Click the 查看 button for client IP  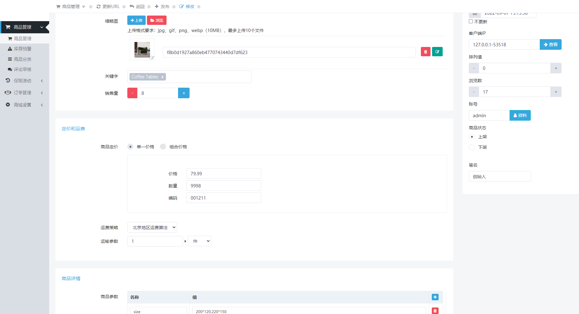pyautogui.click(x=550, y=44)
